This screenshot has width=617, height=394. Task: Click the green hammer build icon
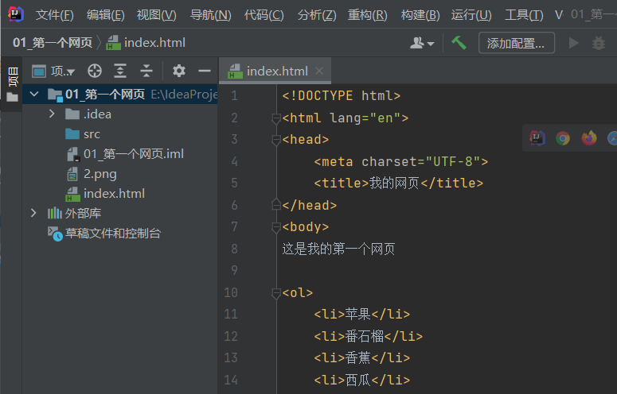tap(459, 42)
